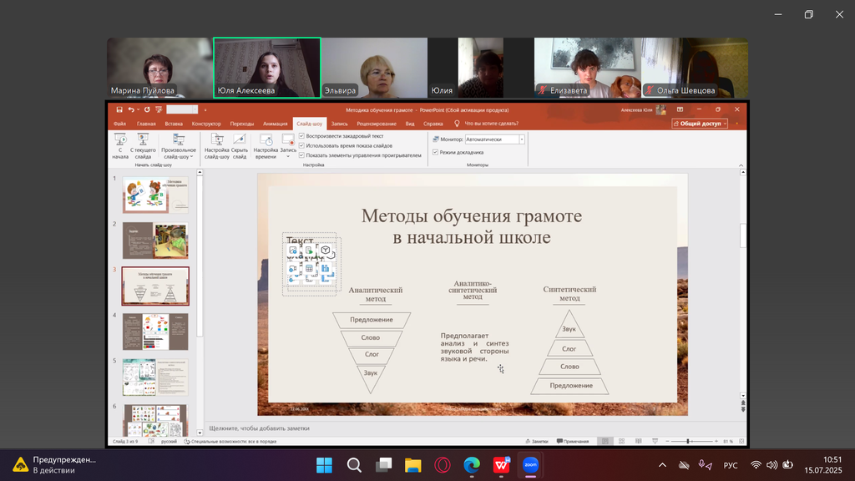Click the 'Общий доступ' share button
The width and height of the screenshot is (855, 481).
700,124
